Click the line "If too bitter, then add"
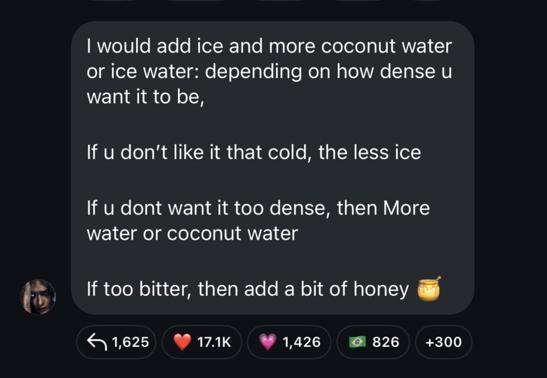Viewport: 547px width, 378px height. click(195, 289)
